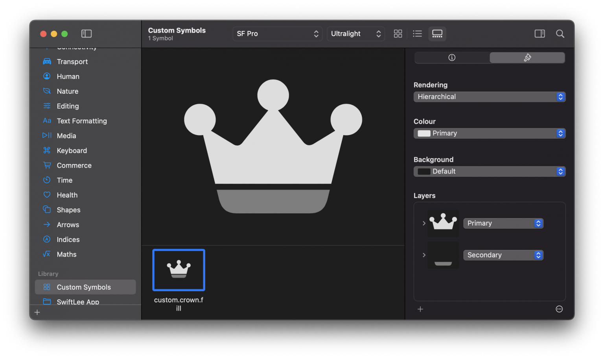Viewport: 604px width, 359px height.
Task: Expand the Secondary layer disclosure arrow
Action: click(424, 255)
